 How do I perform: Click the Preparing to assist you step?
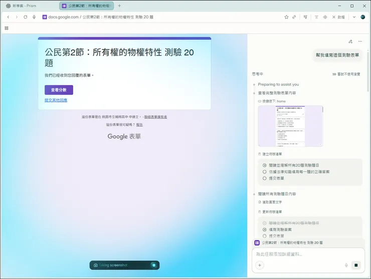tap(278, 84)
